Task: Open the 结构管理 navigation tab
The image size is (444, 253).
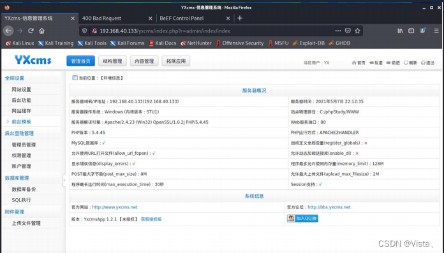Action: (112, 61)
